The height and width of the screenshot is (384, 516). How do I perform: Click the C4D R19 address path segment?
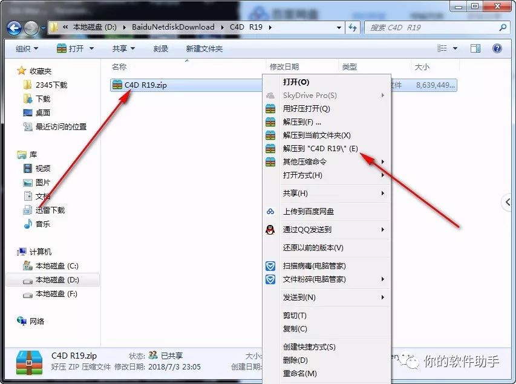[246, 27]
